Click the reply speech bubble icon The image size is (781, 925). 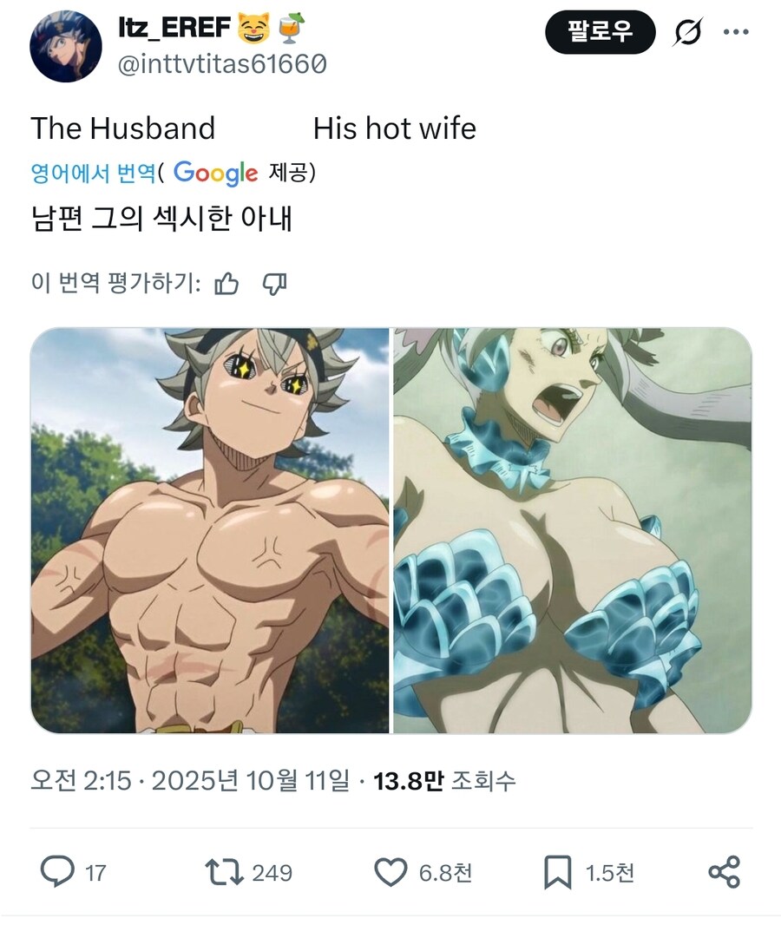(x=57, y=871)
